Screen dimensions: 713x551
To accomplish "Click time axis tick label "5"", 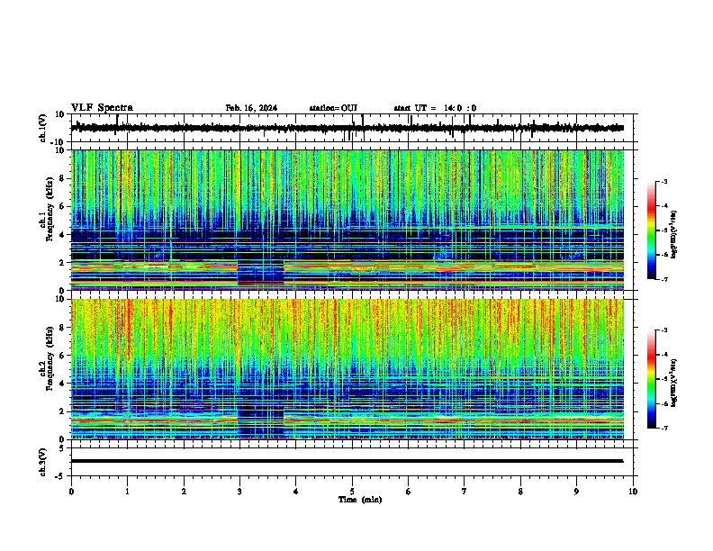I will (352, 492).
